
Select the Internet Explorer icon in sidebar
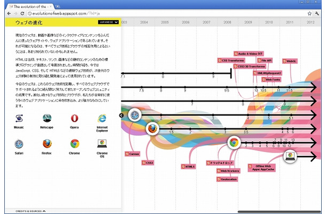coord(102,118)
